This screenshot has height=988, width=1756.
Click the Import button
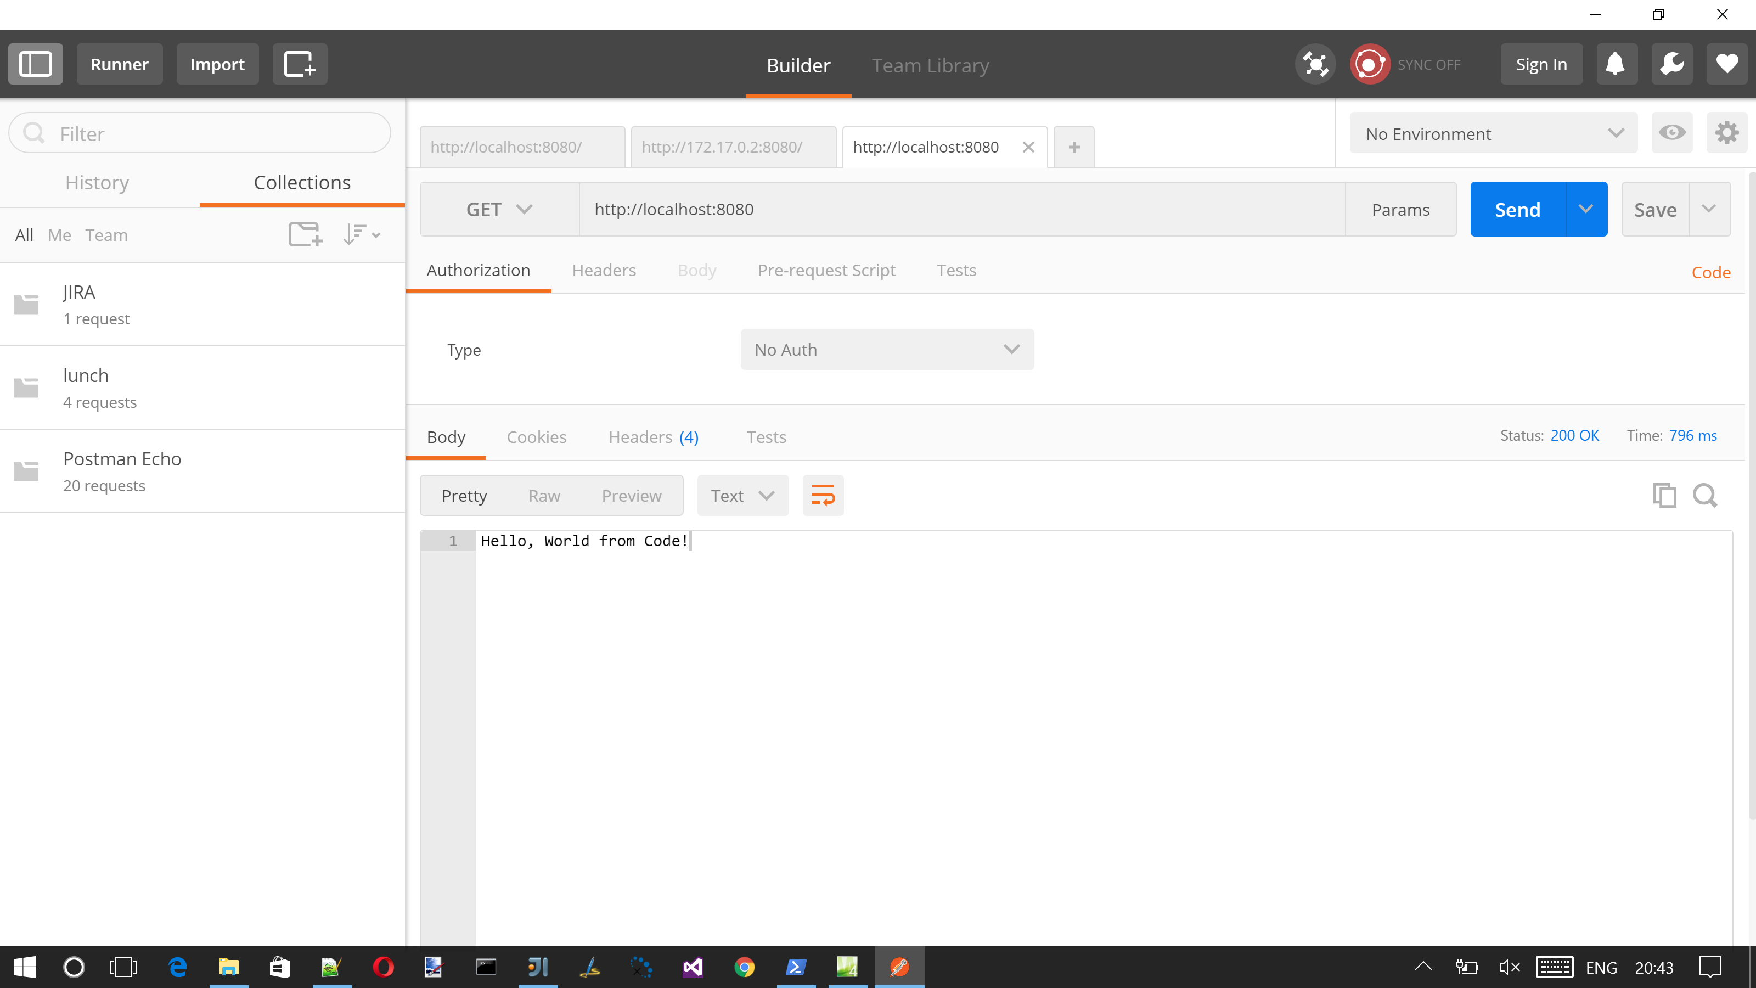[x=217, y=64]
